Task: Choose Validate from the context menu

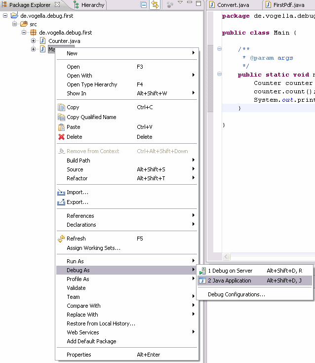Action: click(127, 288)
